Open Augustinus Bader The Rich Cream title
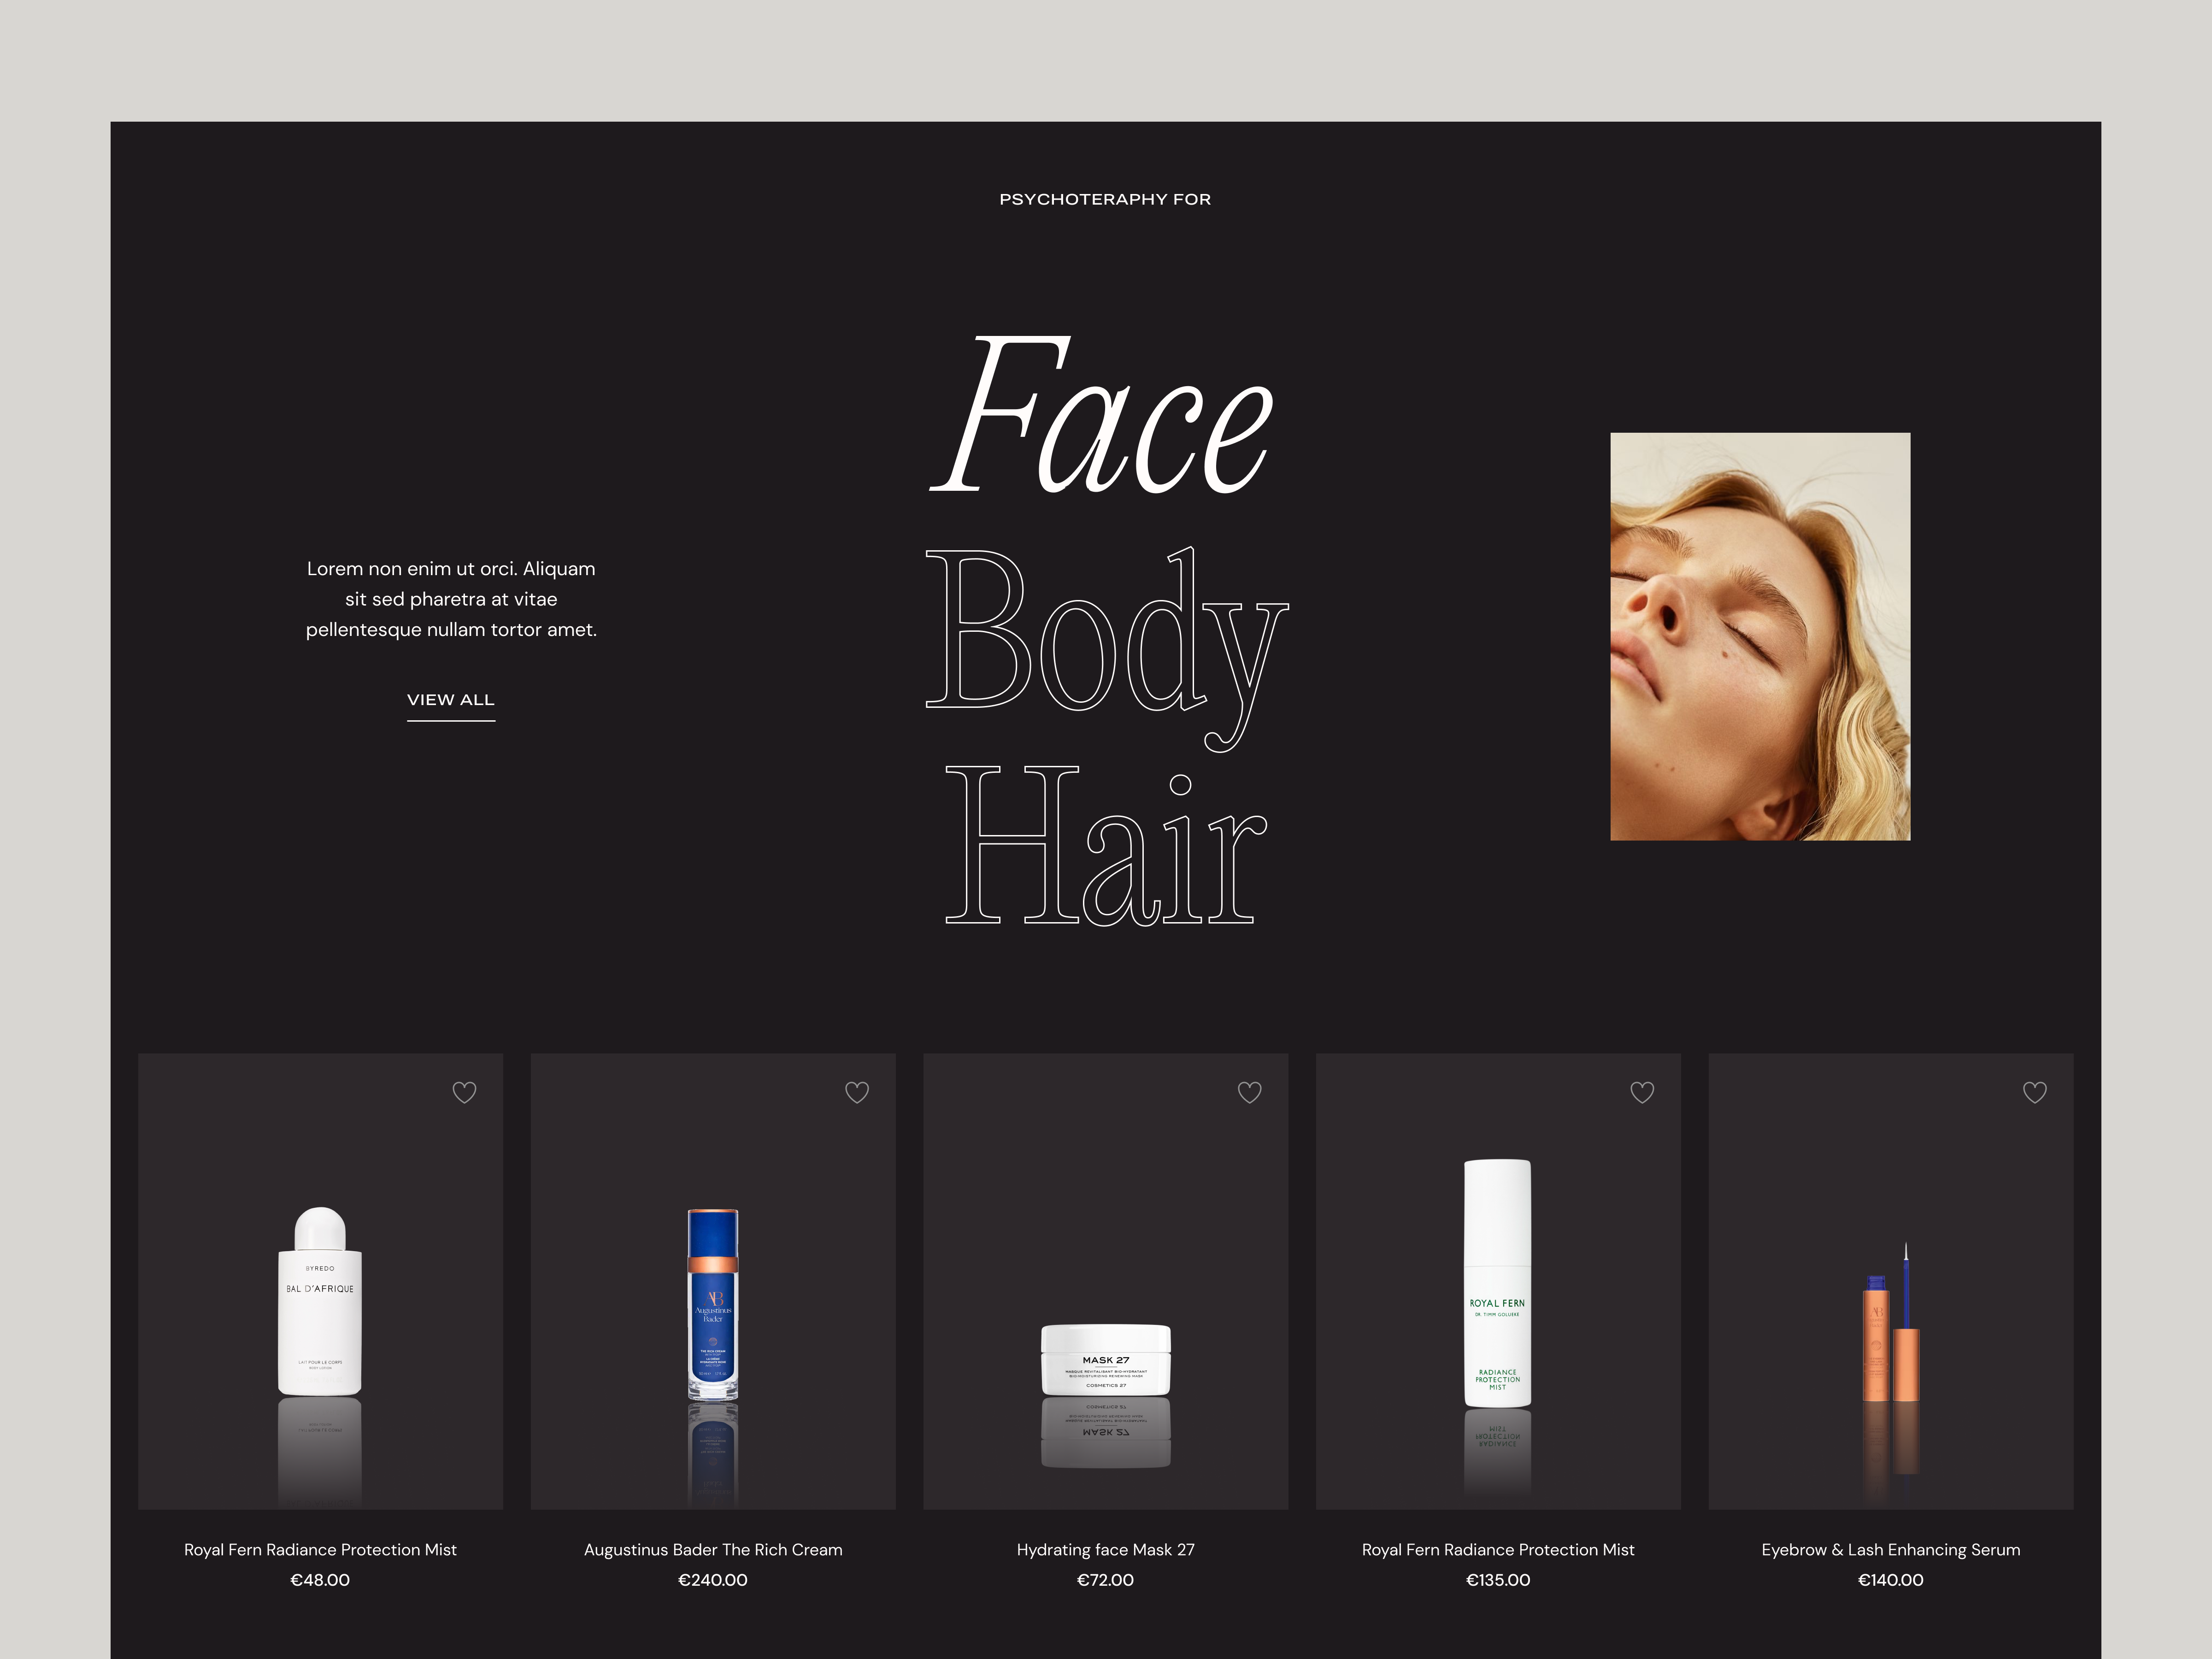2212x1659 pixels. [713, 1549]
